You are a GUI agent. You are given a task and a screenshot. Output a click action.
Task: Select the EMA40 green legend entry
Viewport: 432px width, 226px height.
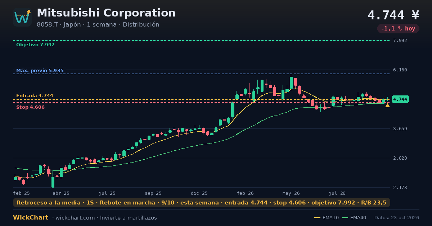354,218
